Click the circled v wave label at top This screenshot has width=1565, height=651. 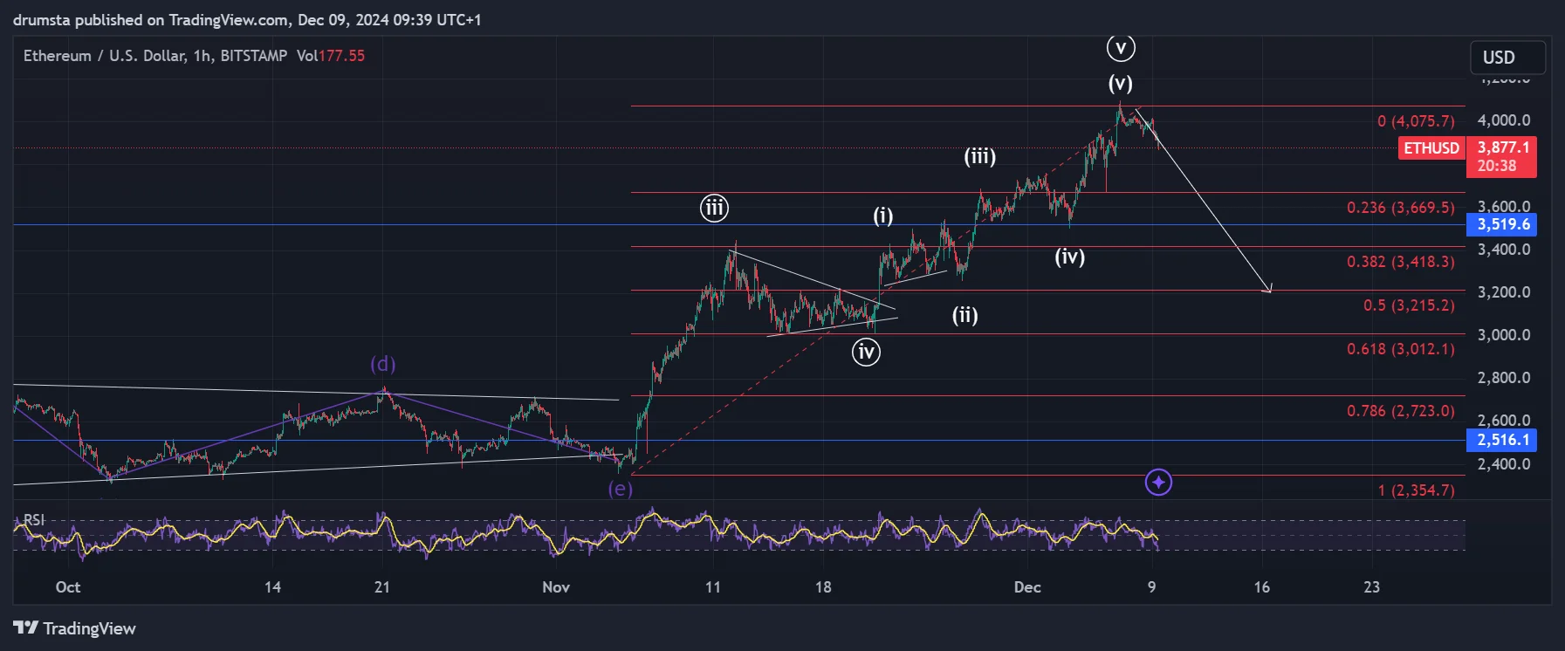tap(1121, 47)
